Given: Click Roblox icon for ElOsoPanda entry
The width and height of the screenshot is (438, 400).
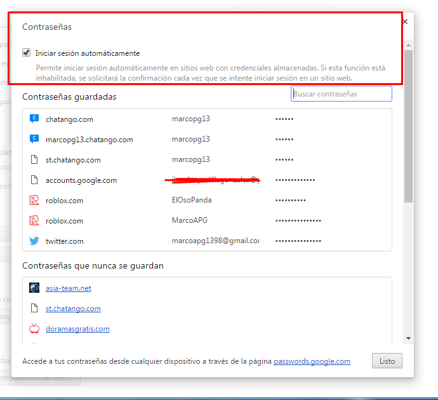Looking at the screenshot, I should click(x=34, y=200).
